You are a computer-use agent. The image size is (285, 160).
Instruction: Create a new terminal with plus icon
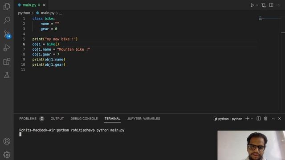pyautogui.click(x=247, y=119)
